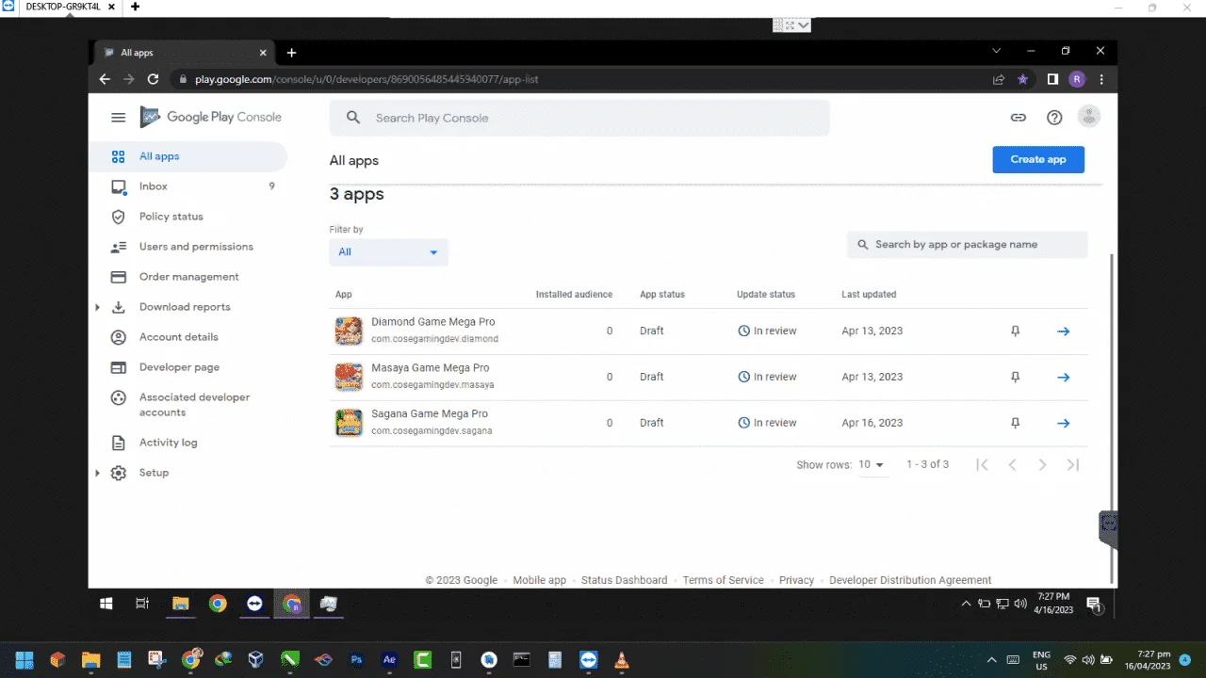This screenshot has width=1206, height=678.
Task: Go to first page of app list
Action: [x=982, y=464]
